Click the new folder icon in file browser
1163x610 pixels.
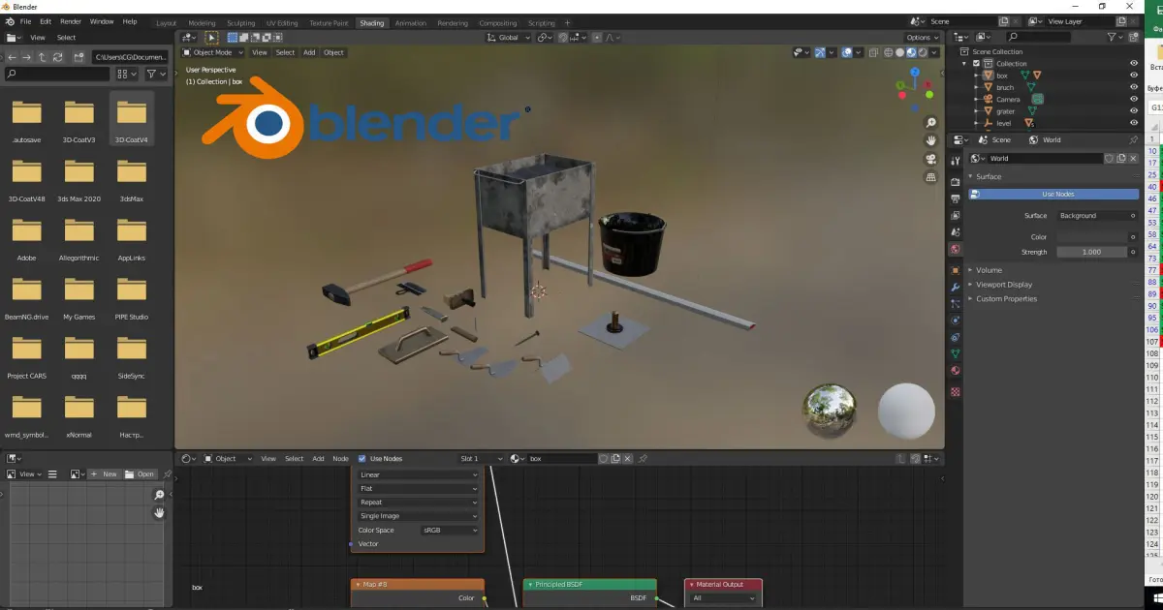(x=79, y=57)
